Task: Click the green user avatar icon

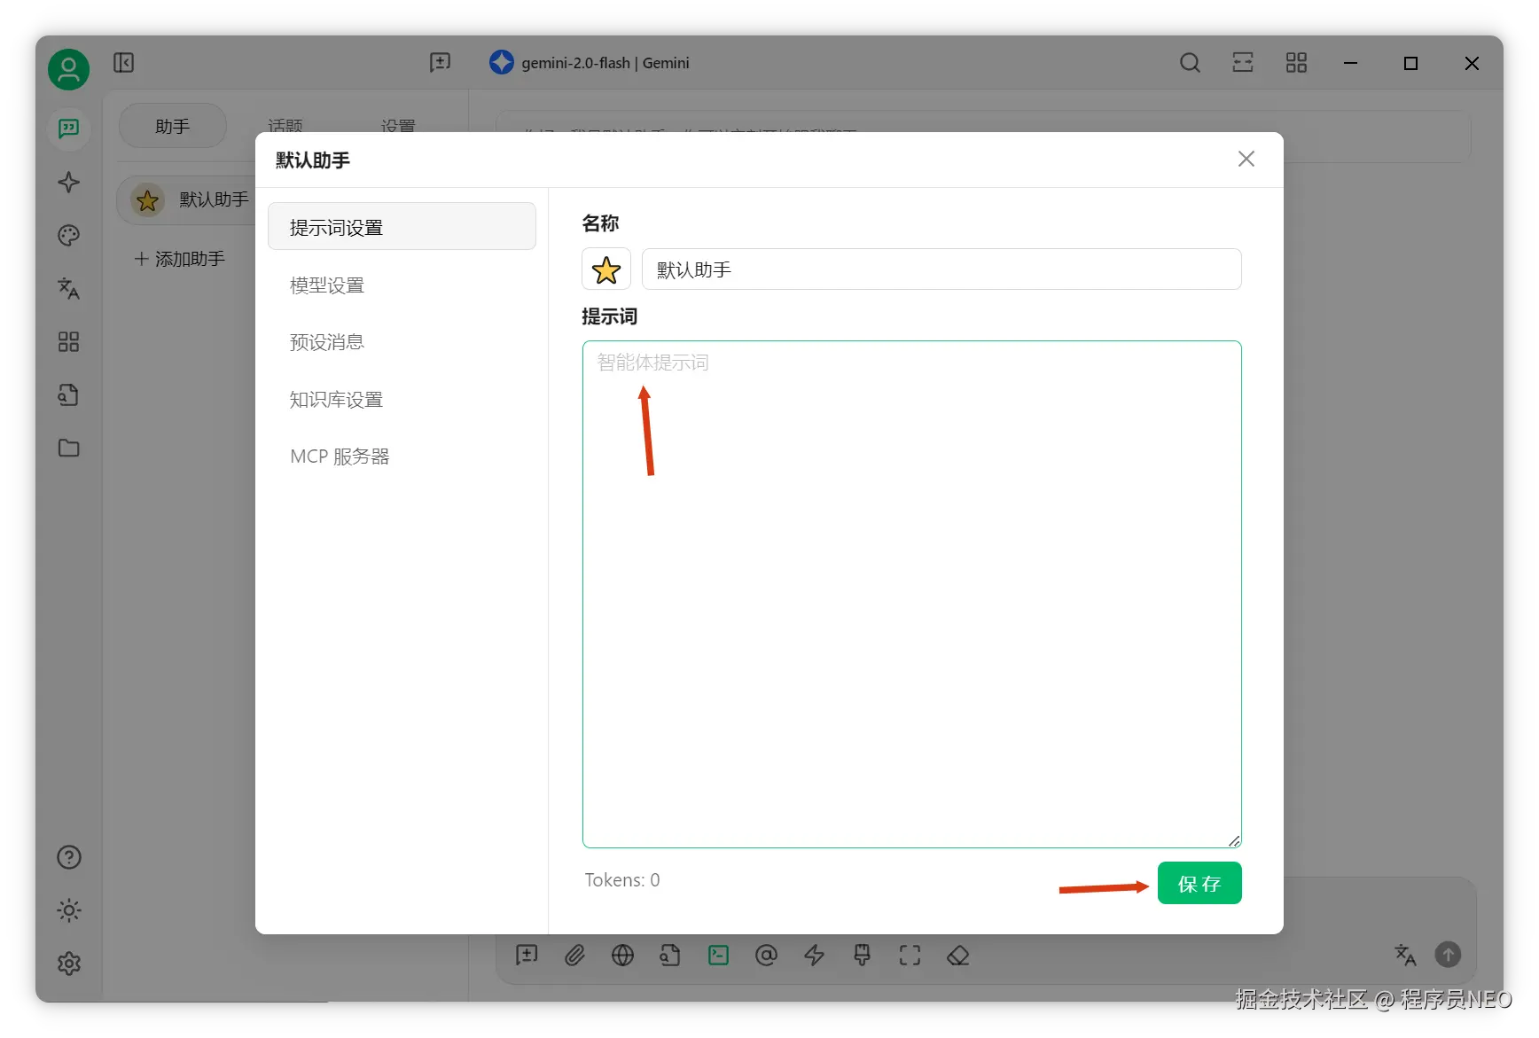Action: tap(68, 69)
